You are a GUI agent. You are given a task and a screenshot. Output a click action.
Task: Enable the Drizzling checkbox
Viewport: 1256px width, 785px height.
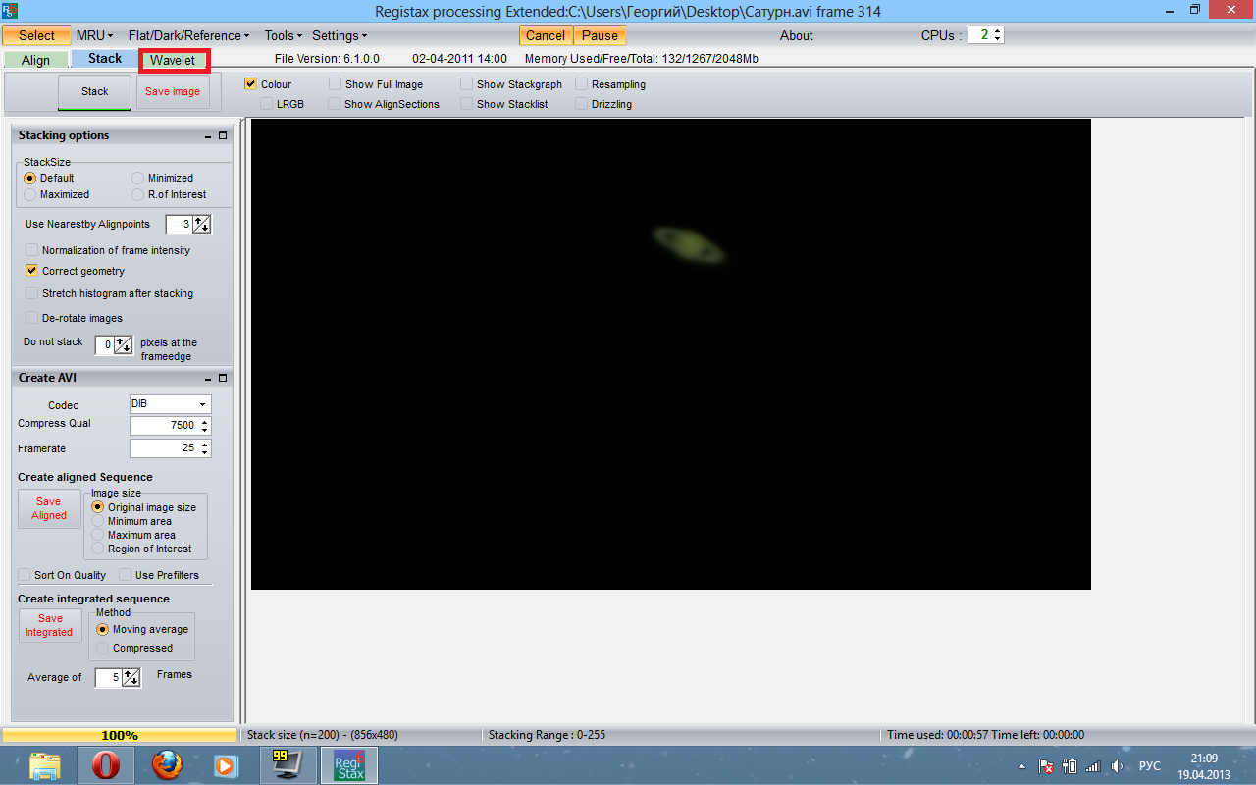(582, 103)
